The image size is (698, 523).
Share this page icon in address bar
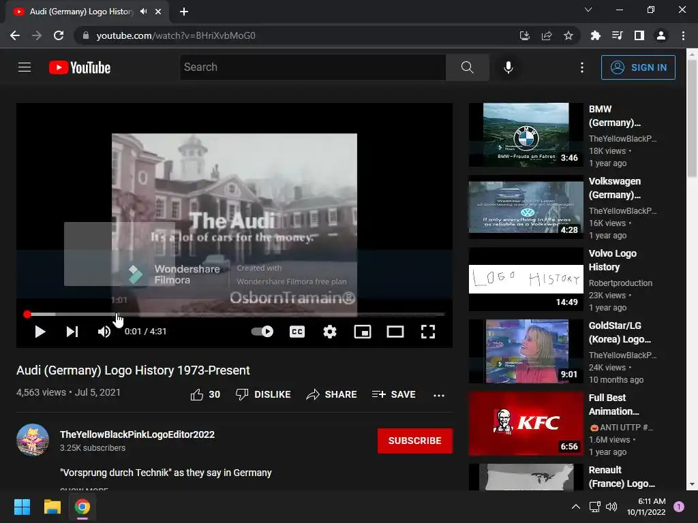(x=547, y=35)
